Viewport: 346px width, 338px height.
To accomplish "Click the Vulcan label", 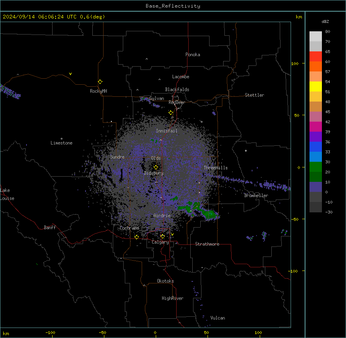I will coord(218,318).
